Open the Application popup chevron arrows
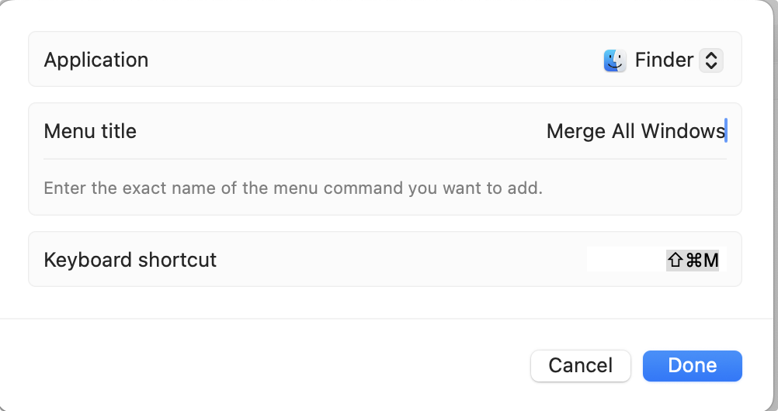 pyautogui.click(x=711, y=60)
